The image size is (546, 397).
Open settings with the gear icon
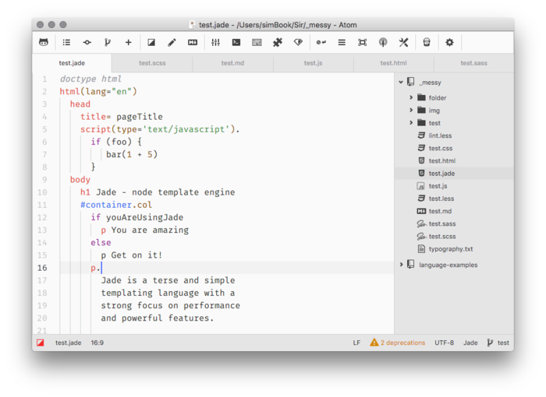(x=449, y=42)
